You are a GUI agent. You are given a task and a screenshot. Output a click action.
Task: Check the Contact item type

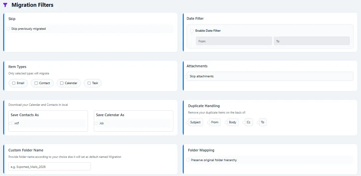click(x=36, y=83)
